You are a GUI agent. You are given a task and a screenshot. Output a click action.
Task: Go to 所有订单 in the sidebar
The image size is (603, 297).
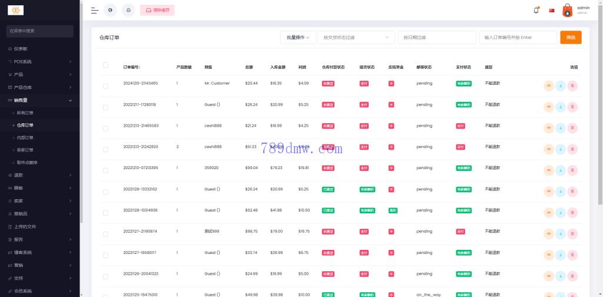pyautogui.click(x=25, y=113)
